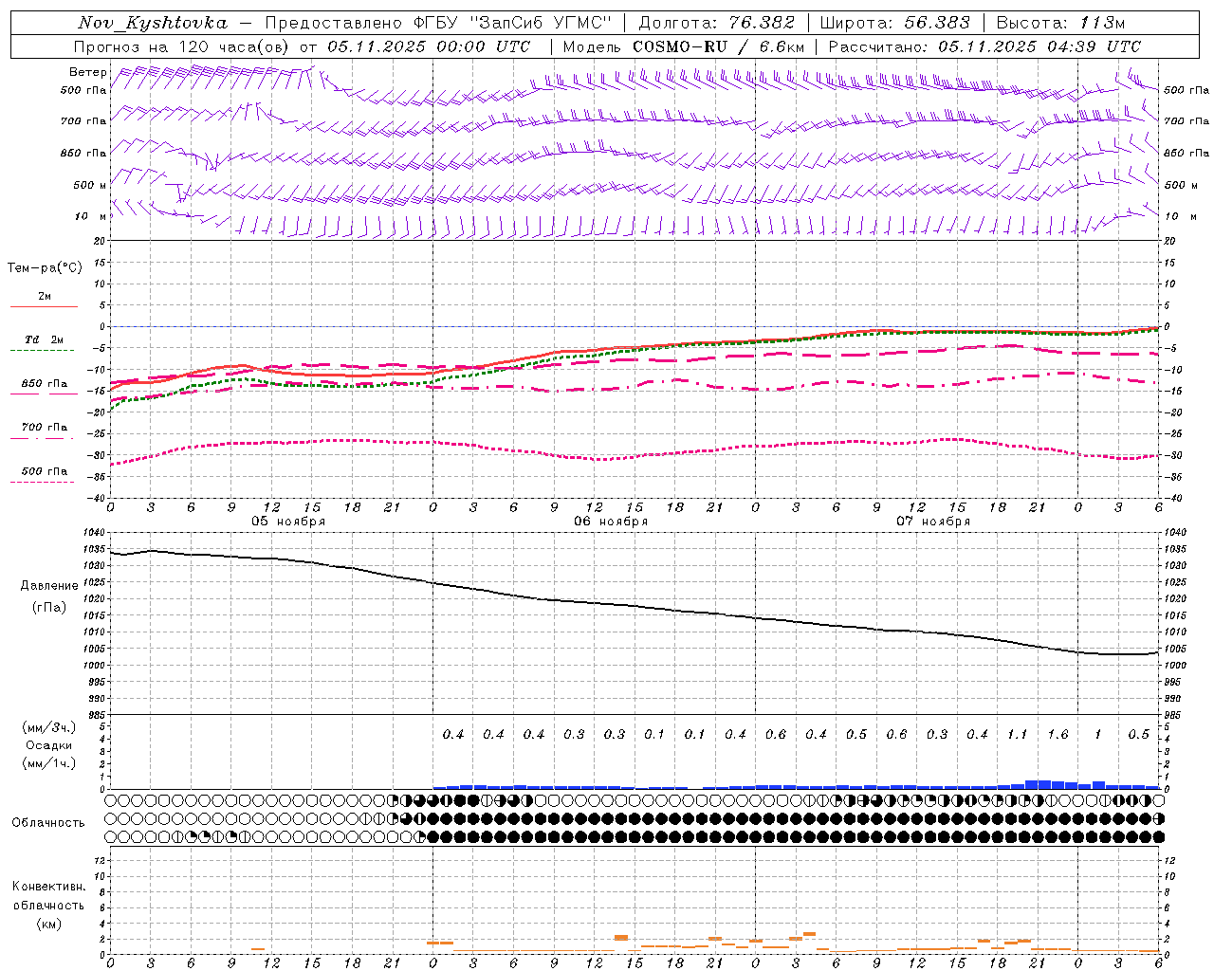This screenshot has height=971, width=1214.
Task: Click the (мм/1ч.) unit label
Action: [49, 763]
